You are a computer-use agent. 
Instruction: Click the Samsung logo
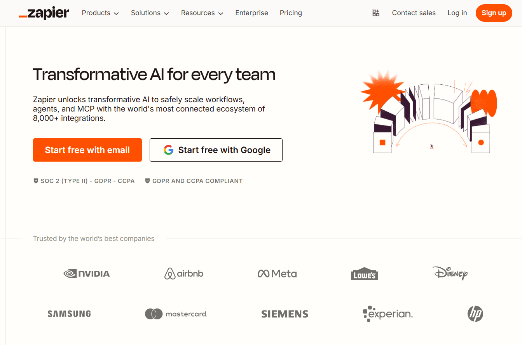click(69, 314)
